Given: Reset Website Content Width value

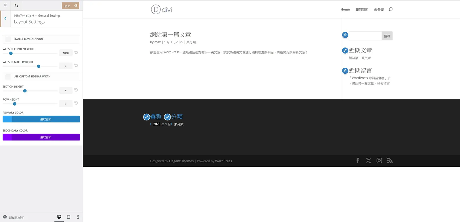Looking at the screenshot, I should pos(76,52).
